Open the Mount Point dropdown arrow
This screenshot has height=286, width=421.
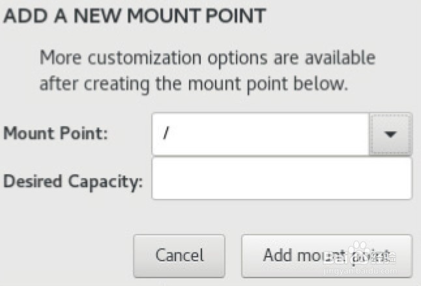coord(391,135)
